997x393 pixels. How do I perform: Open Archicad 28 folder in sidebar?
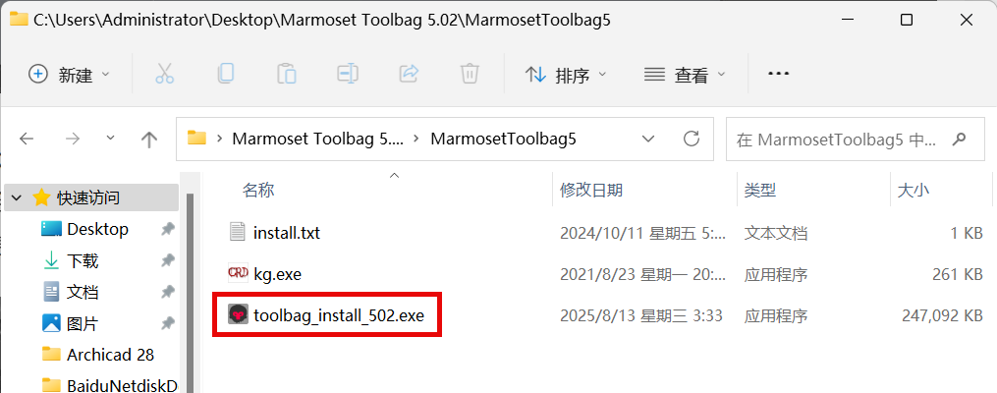pyautogui.click(x=111, y=355)
